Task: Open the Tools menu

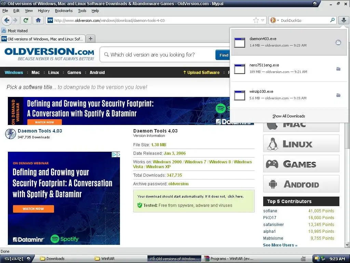Action: pyautogui.click(x=82, y=11)
